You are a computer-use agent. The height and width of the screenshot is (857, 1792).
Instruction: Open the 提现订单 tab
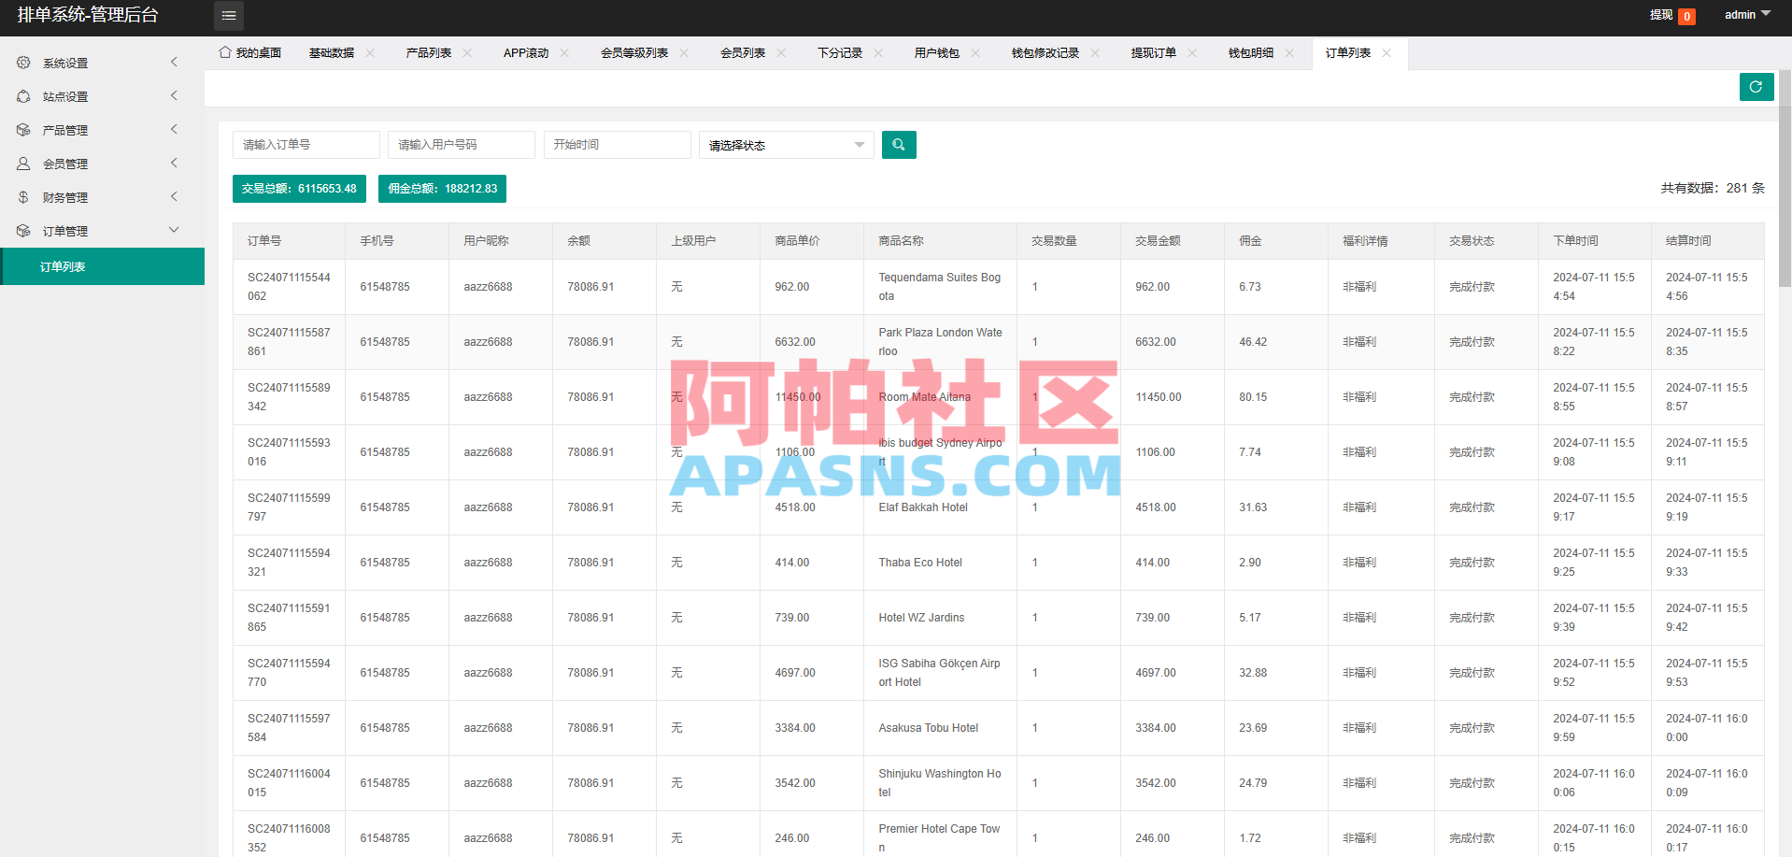tap(1154, 52)
